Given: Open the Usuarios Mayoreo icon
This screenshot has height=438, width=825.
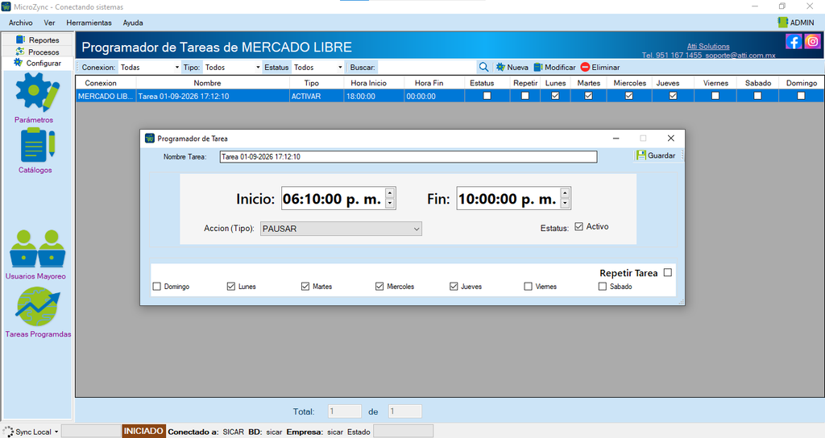Looking at the screenshot, I should click(x=37, y=249).
